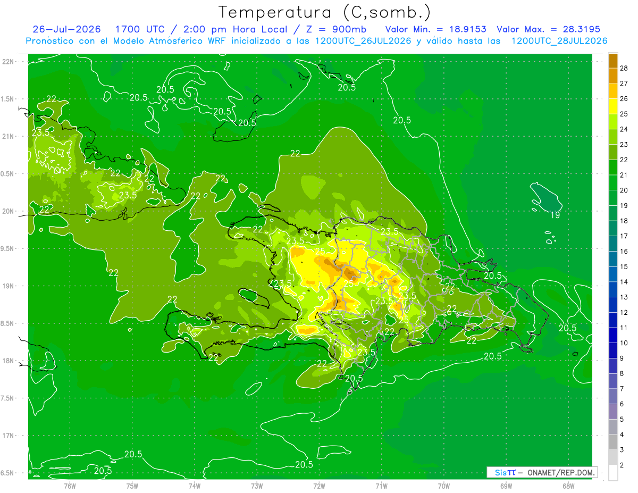Click the legend value label '21'
Image resolution: width=638 pixels, height=493 pixels.
pos(624,175)
